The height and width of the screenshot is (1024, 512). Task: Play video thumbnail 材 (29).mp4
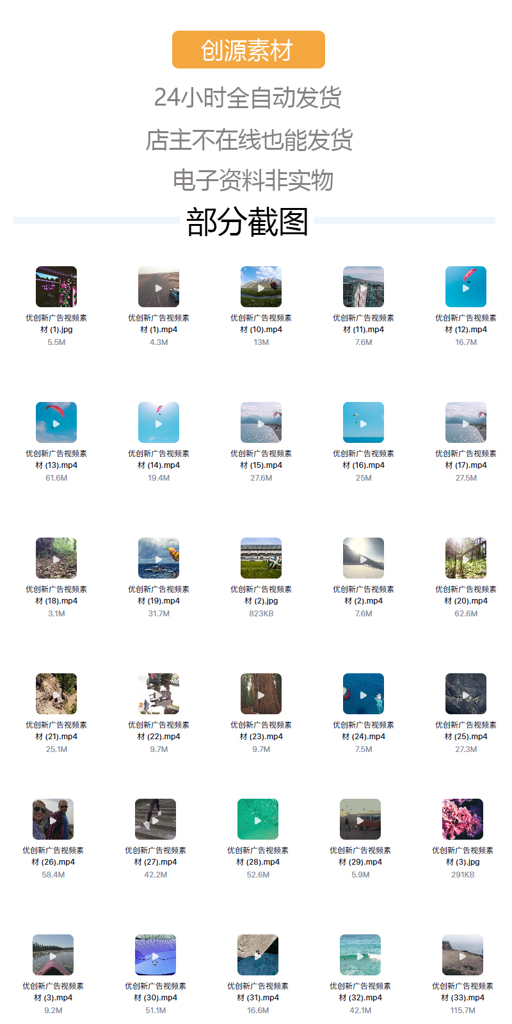coord(360,819)
